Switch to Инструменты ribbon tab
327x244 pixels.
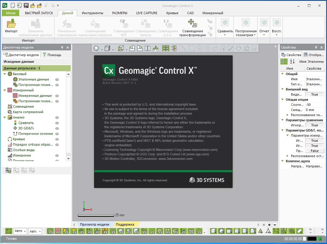click(x=92, y=13)
